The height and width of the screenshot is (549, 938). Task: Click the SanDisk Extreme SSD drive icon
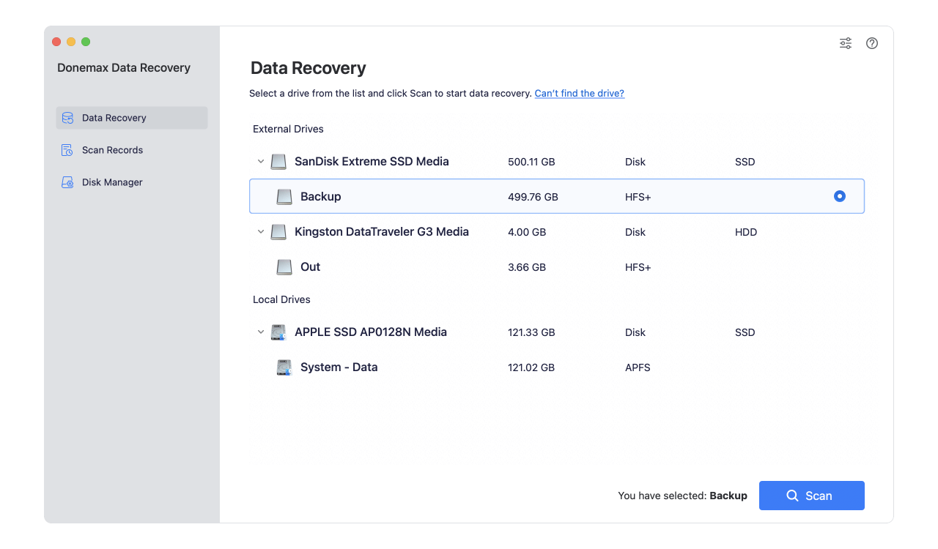[278, 161]
